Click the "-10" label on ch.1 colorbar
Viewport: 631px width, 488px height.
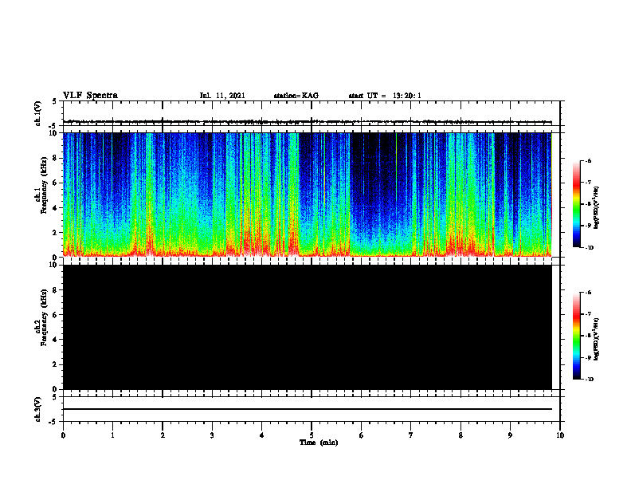(x=589, y=248)
